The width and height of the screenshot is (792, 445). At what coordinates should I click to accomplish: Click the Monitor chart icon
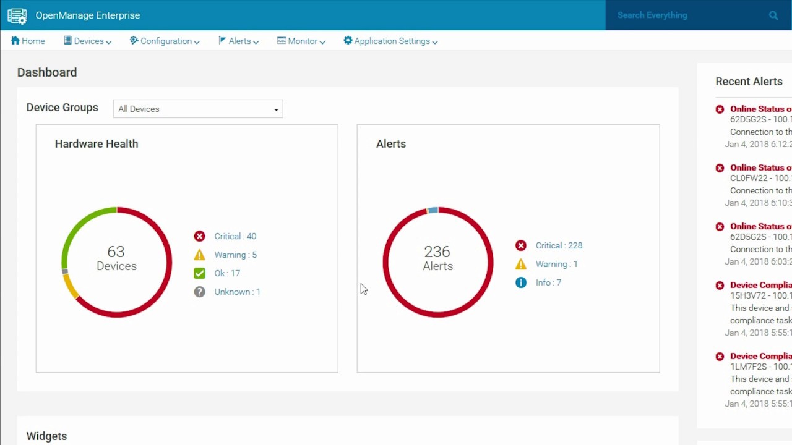click(282, 41)
